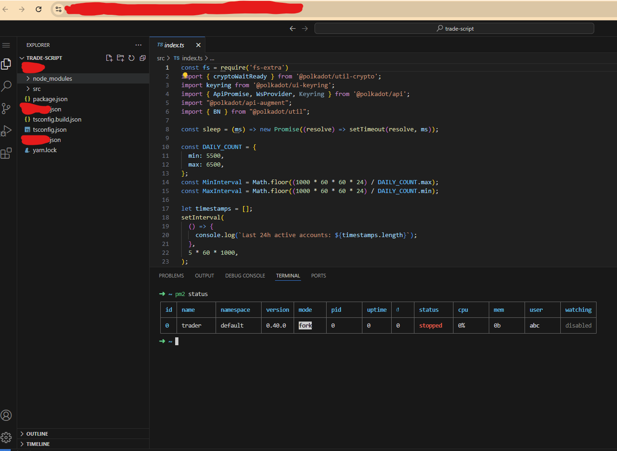Image resolution: width=617 pixels, height=451 pixels.
Task: Click the highlighted 'fork' mode cell
Action: (305, 325)
